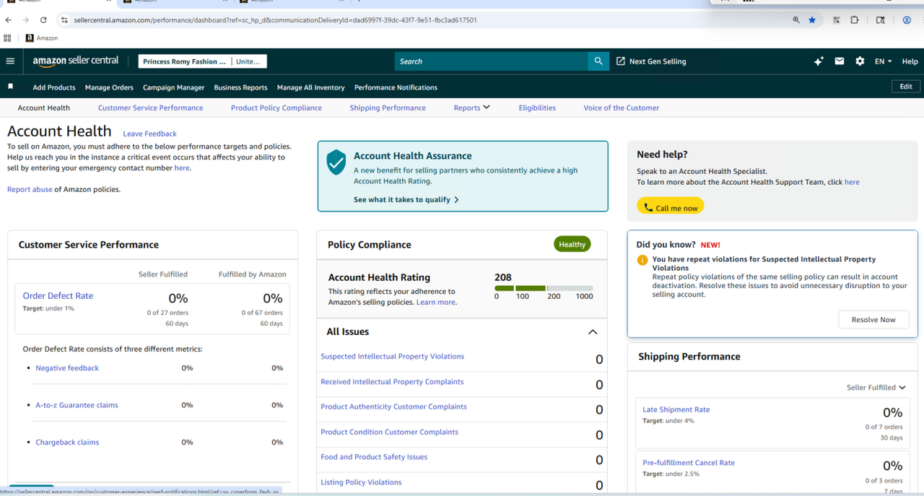Open the messages envelope icon

(839, 61)
